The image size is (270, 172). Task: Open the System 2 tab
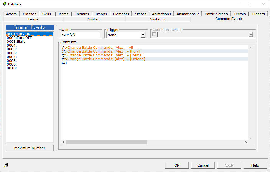point(158,19)
